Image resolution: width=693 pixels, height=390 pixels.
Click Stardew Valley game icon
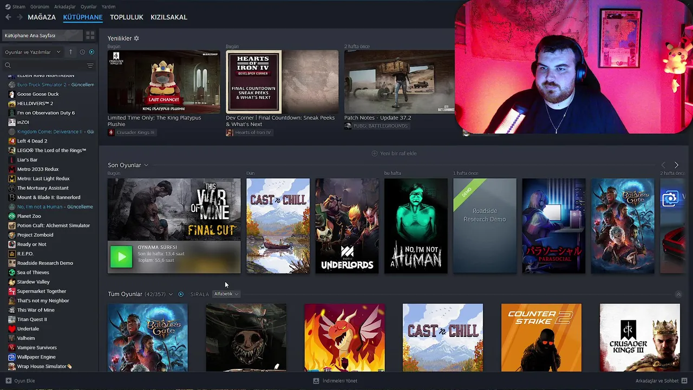tap(12, 282)
